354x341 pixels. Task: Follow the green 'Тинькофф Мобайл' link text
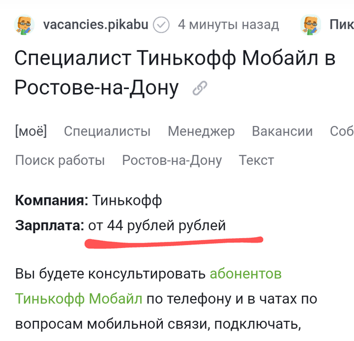(x=78, y=299)
